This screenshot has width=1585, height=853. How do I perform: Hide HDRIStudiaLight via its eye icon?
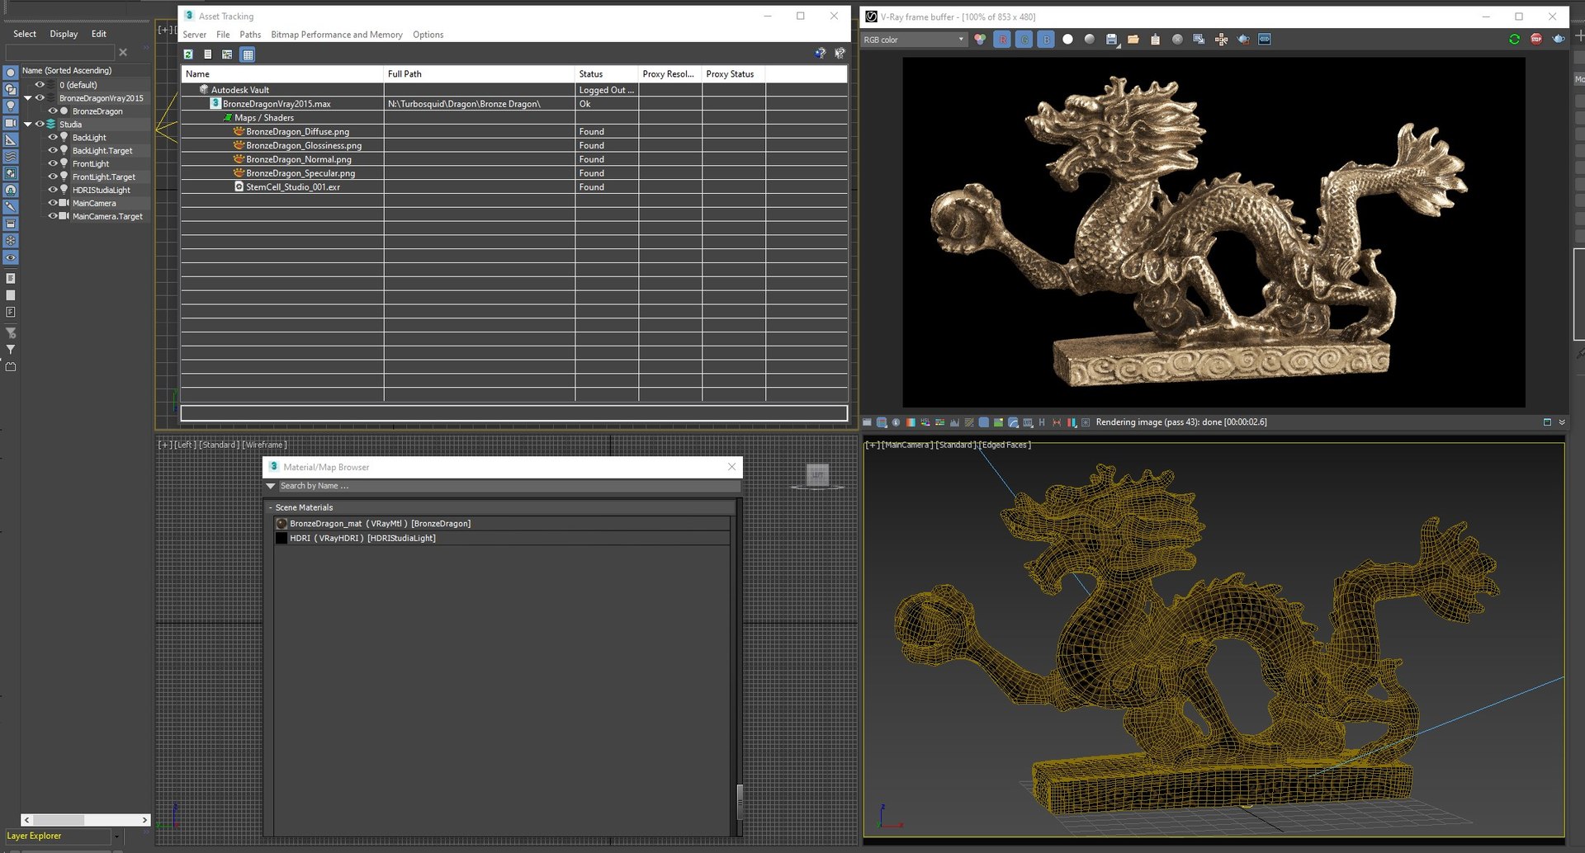coord(53,190)
